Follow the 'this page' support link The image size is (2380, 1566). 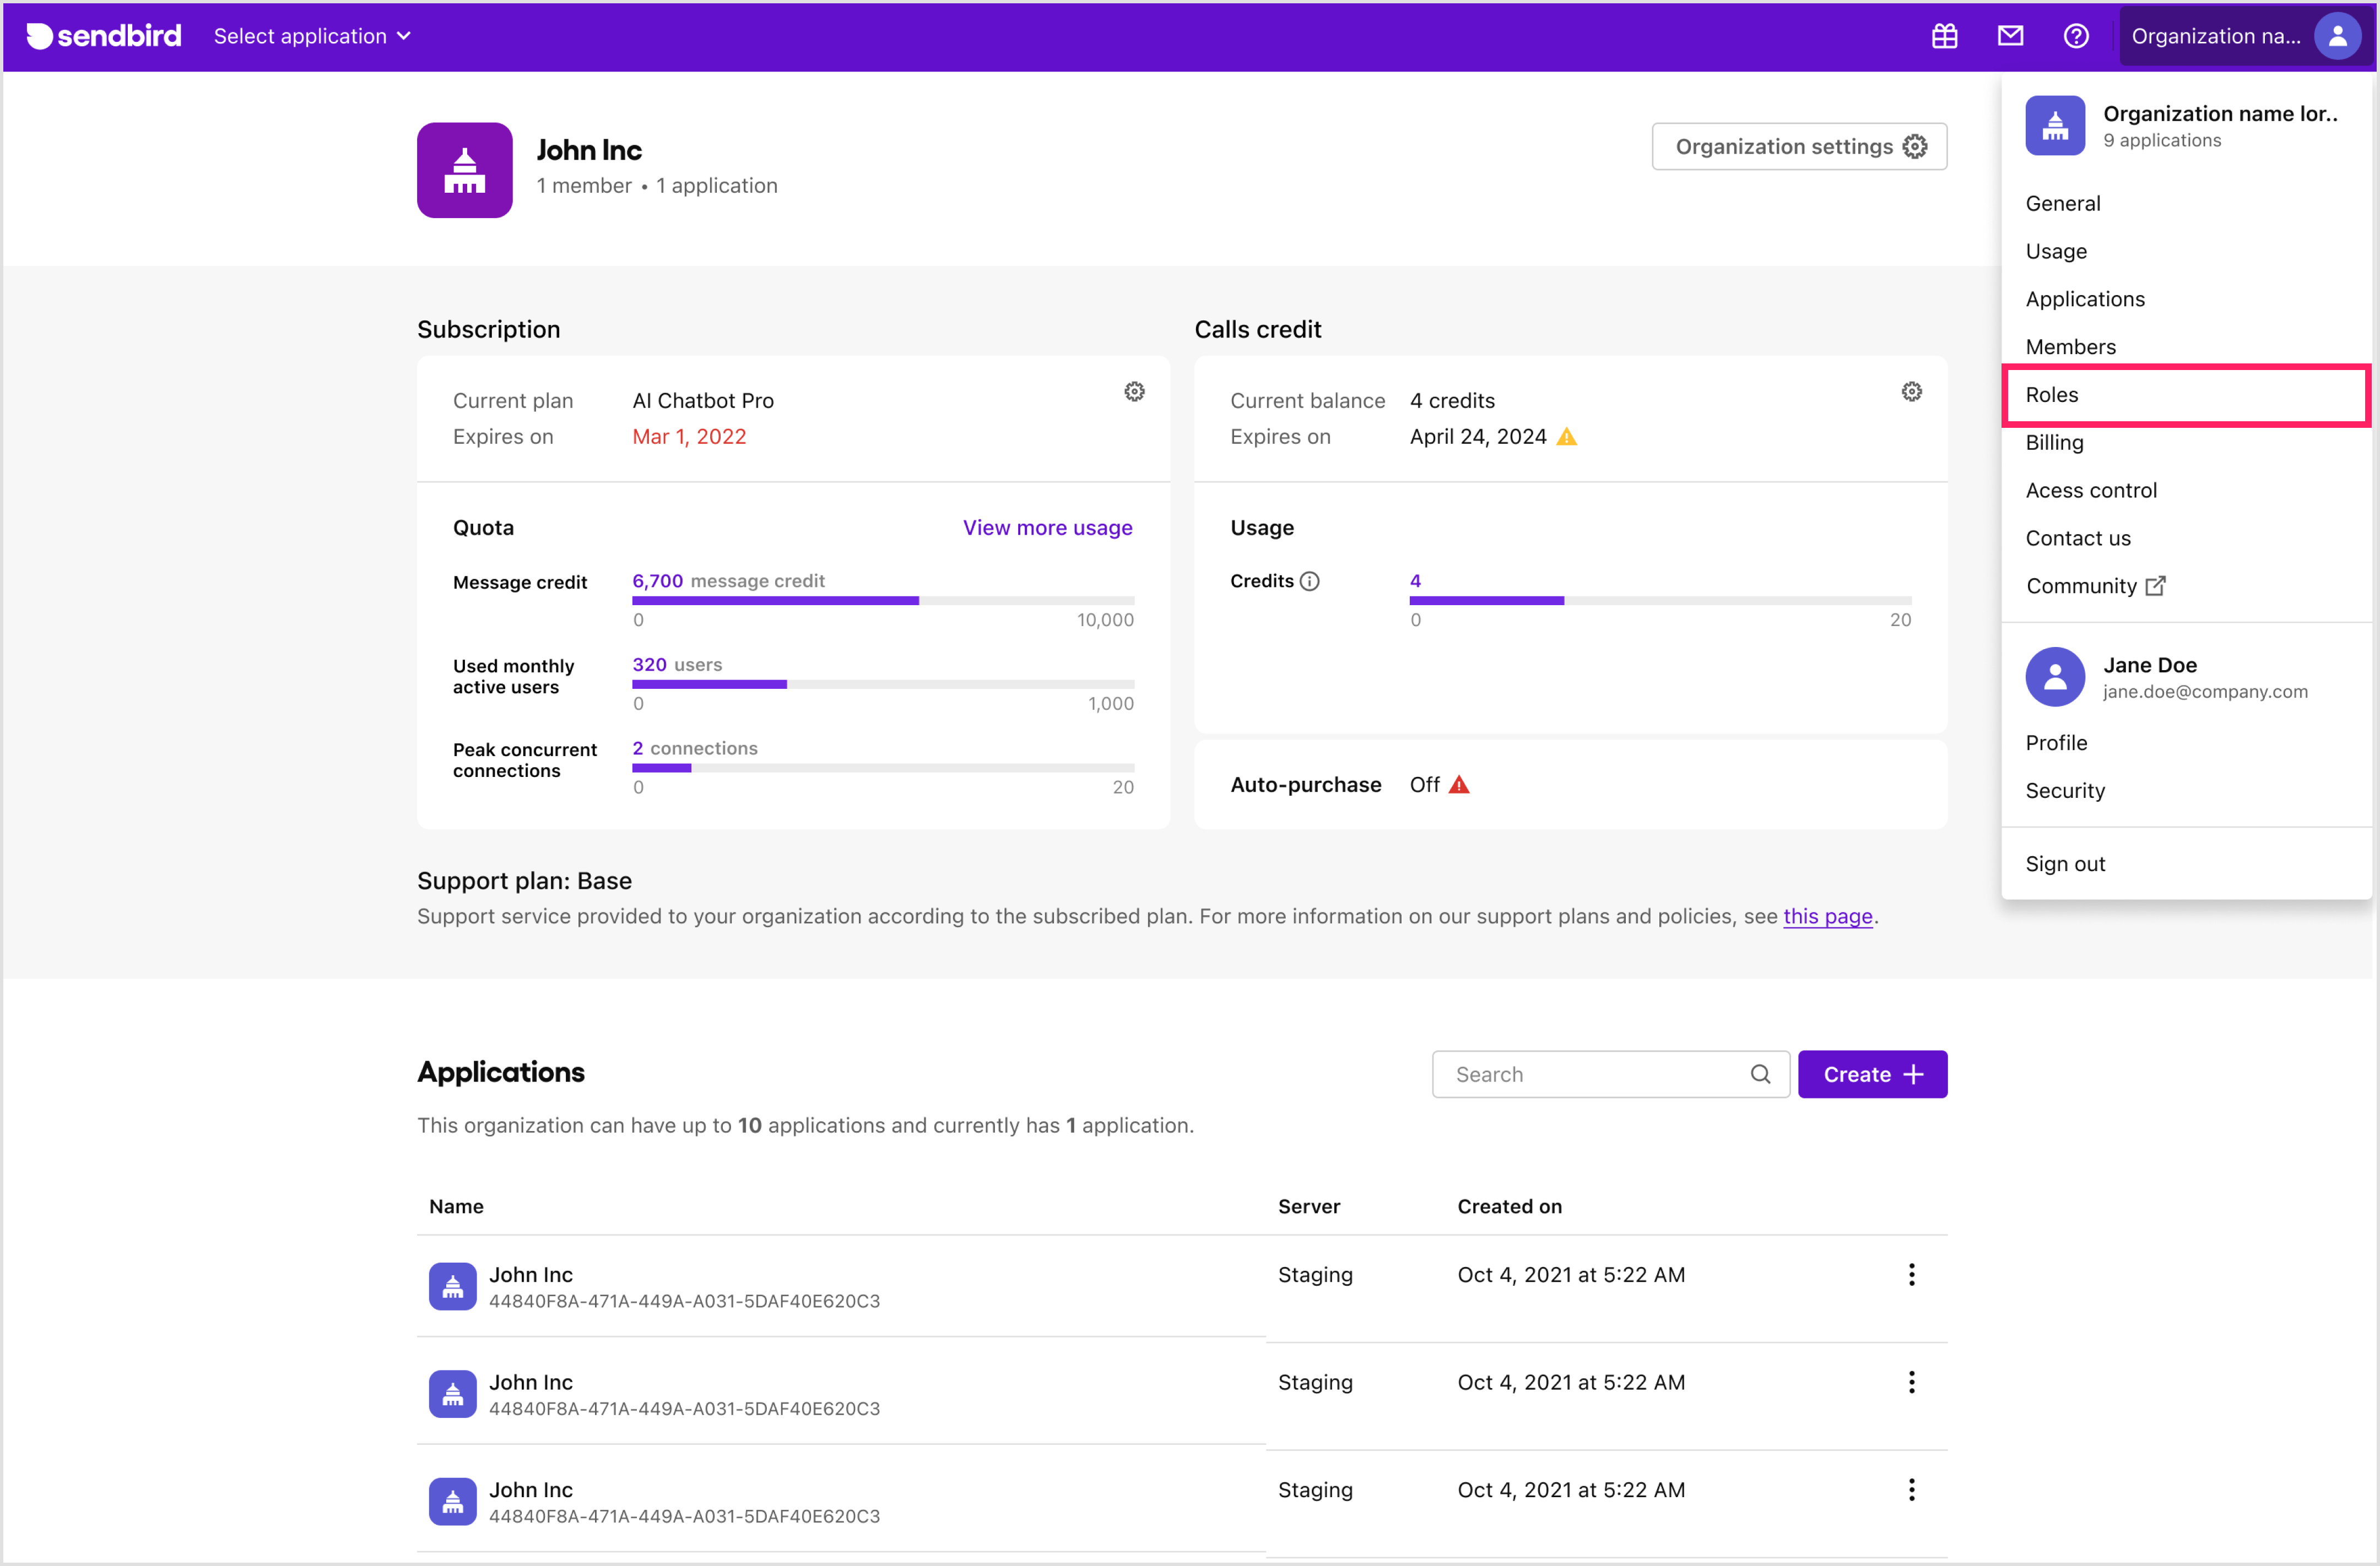pyautogui.click(x=1827, y=915)
